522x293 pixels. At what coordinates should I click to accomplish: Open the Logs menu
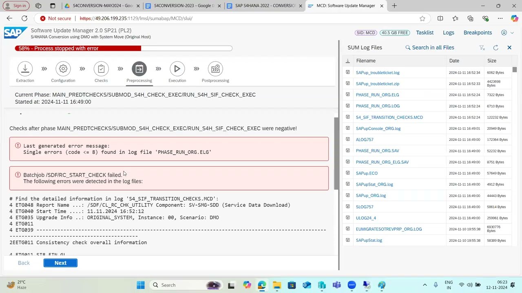[449, 33]
